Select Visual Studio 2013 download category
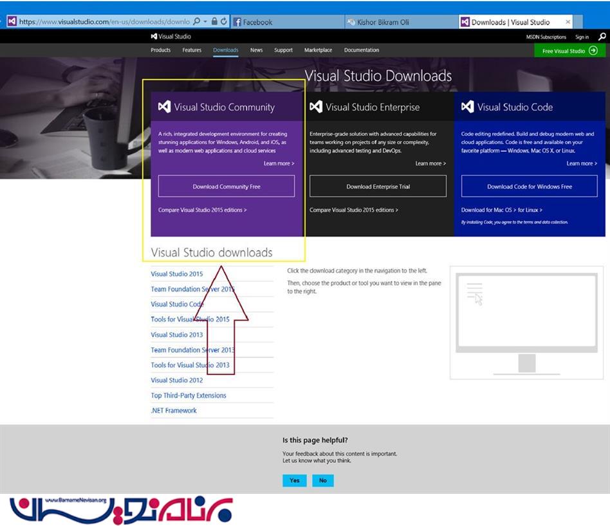The height and width of the screenshot is (526, 610). [x=176, y=334]
